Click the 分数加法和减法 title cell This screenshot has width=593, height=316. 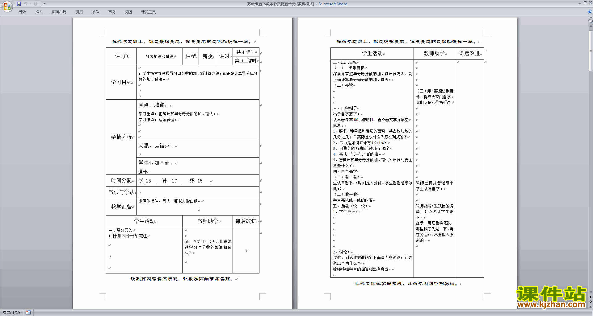coord(160,56)
